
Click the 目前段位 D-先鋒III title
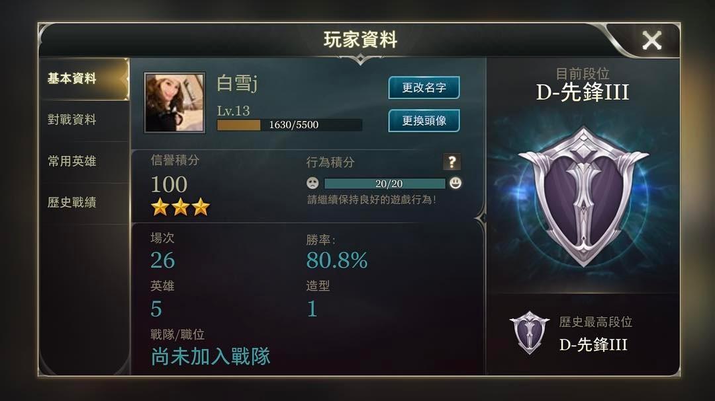coord(583,92)
